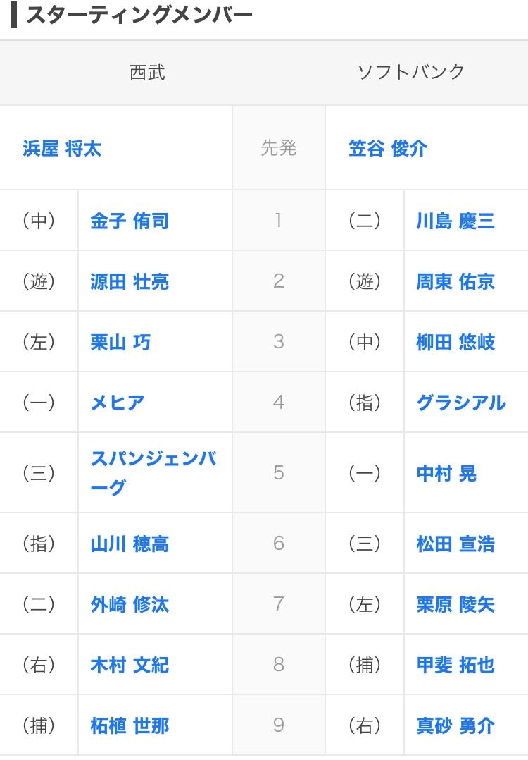View 中村 晃 player profile
The image size is (528, 760).
pyautogui.click(x=446, y=473)
